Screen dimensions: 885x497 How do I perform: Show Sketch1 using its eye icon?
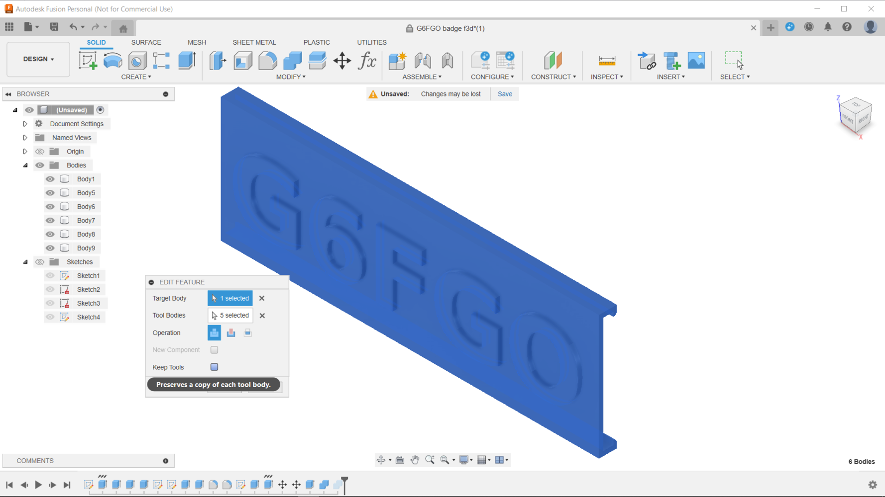[50, 275]
